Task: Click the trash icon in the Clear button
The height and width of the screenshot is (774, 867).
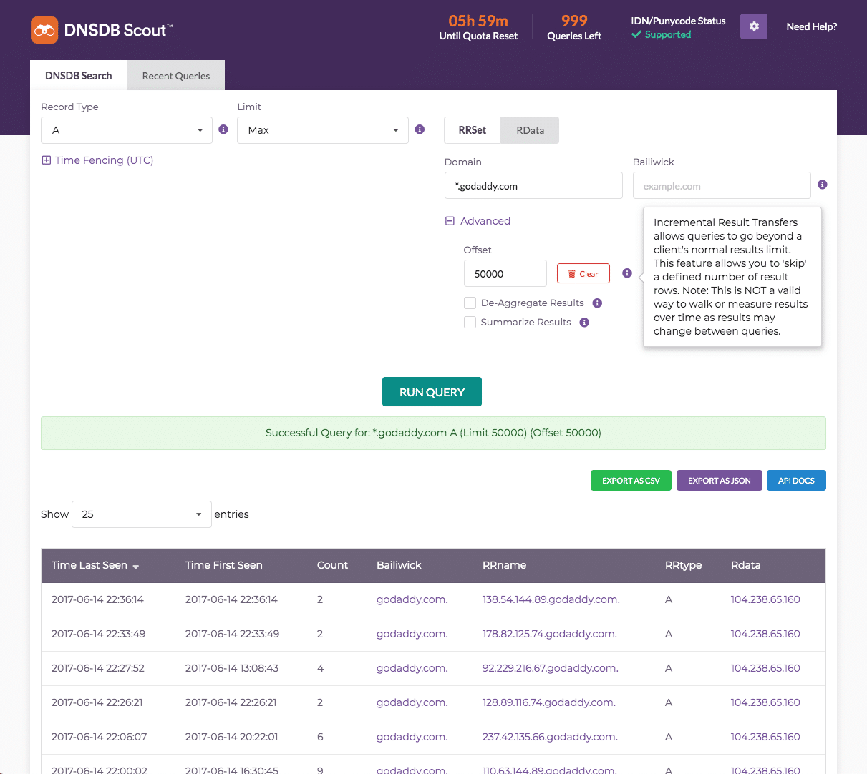Action: tap(571, 273)
